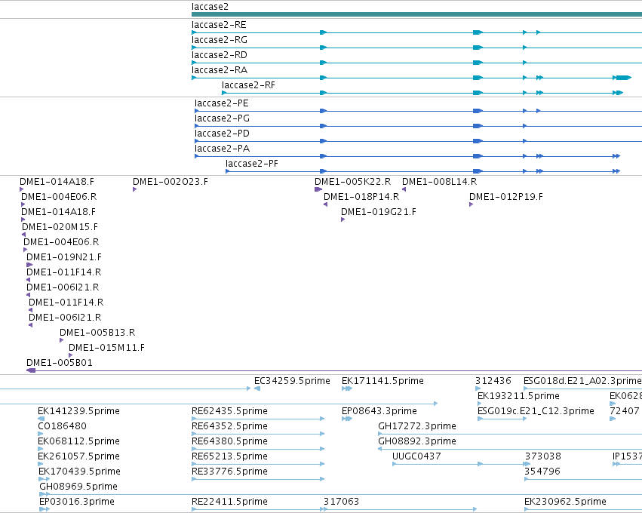
Task: Pick the laccase2-PD protein label
Action: click(x=222, y=134)
